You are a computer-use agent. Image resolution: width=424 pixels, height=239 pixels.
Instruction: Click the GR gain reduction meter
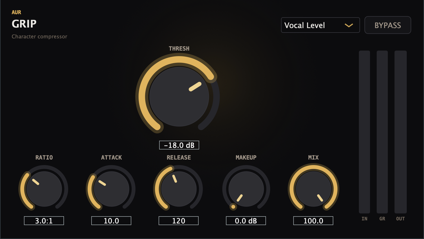tap(382, 132)
